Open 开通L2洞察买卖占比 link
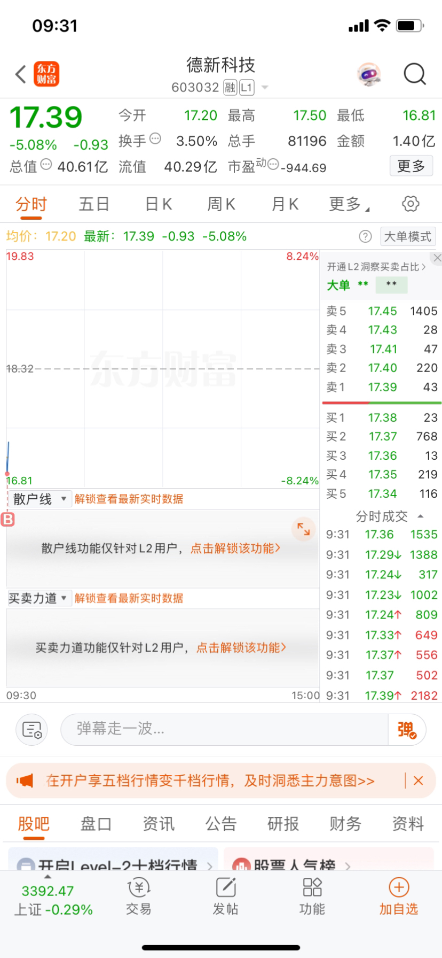 coord(377,267)
